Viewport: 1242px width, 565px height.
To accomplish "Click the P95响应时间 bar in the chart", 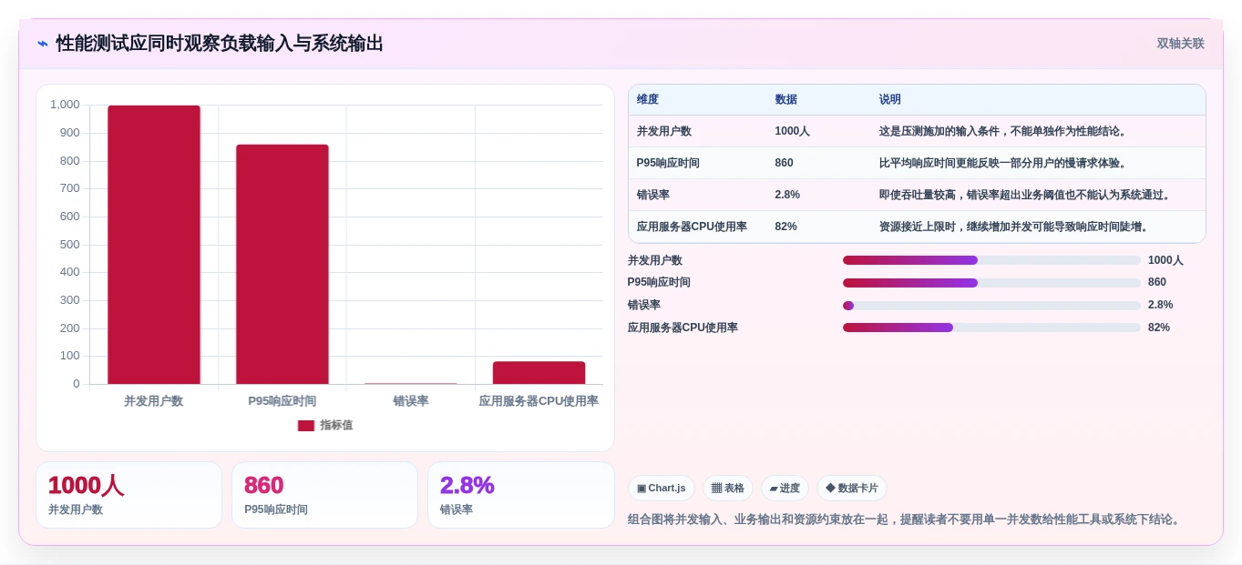I will [282, 264].
